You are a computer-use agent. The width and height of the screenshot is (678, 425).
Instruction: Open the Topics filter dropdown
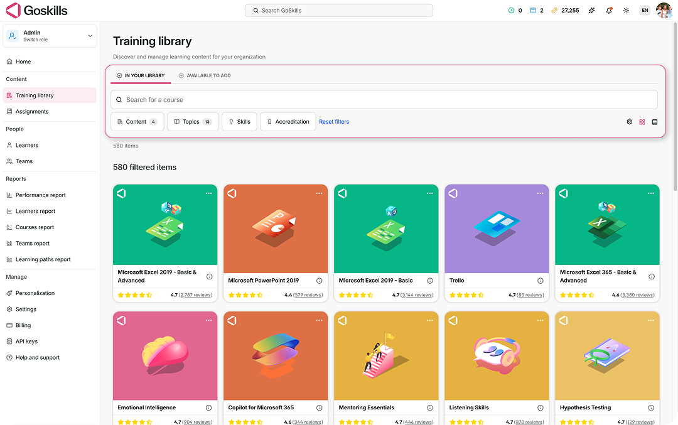coord(193,122)
